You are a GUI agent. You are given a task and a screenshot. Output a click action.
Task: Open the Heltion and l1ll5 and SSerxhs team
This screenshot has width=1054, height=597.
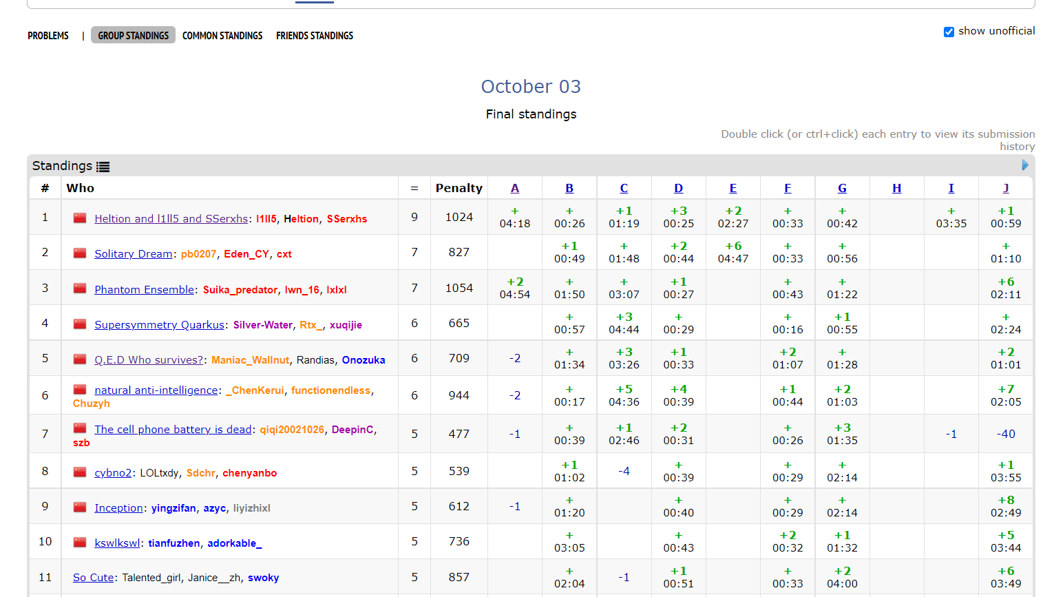pyautogui.click(x=171, y=218)
